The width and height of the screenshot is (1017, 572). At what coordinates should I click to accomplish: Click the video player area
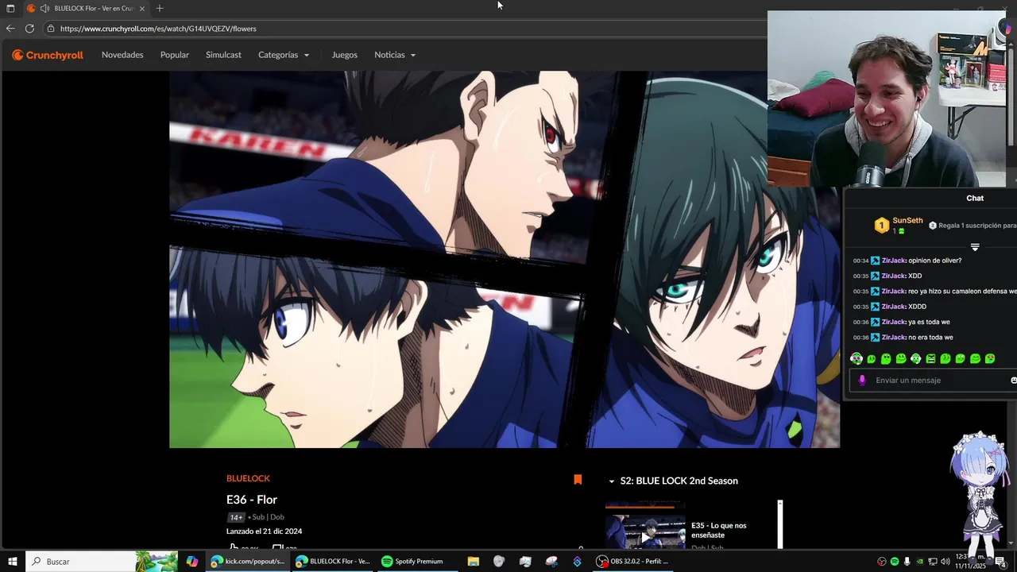click(505, 259)
